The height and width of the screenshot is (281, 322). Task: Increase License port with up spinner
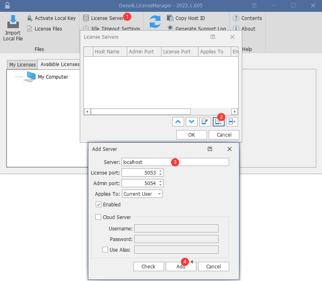[160, 171]
